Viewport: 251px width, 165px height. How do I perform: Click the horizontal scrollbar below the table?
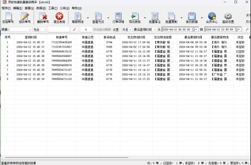(66, 157)
